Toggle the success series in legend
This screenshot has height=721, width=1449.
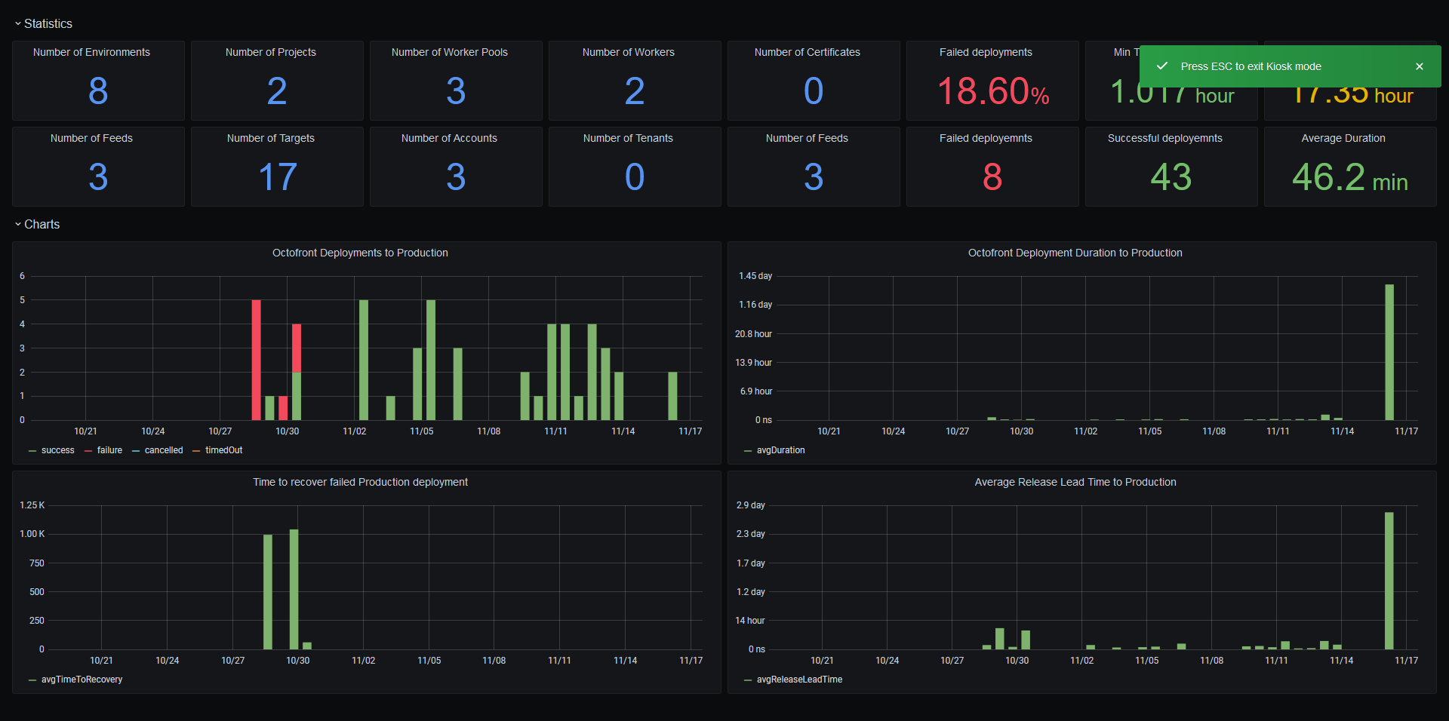pos(57,450)
